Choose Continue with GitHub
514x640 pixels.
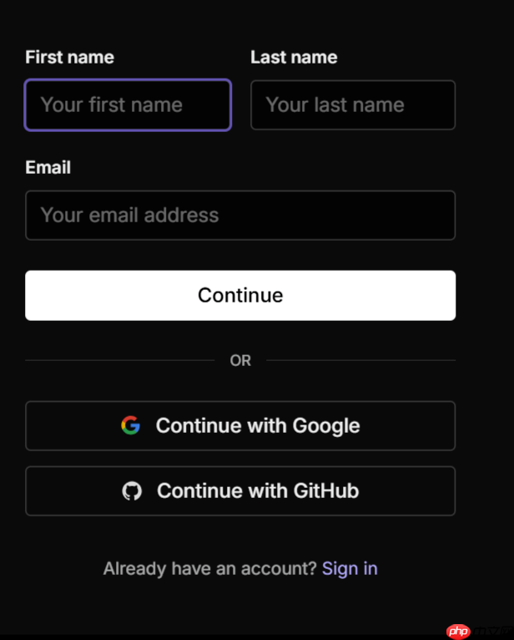(x=257, y=490)
